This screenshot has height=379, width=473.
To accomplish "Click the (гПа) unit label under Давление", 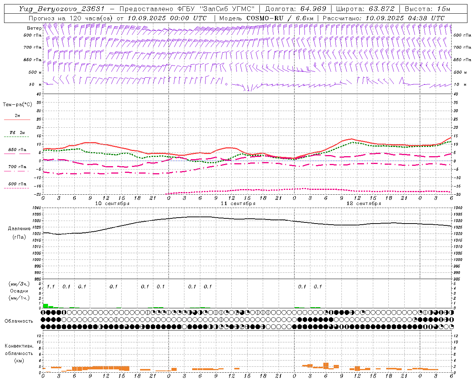I will pyautogui.click(x=19, y=237).
